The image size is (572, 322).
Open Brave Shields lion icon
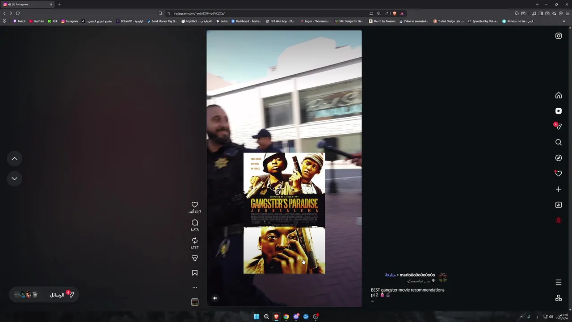(394, 13)
